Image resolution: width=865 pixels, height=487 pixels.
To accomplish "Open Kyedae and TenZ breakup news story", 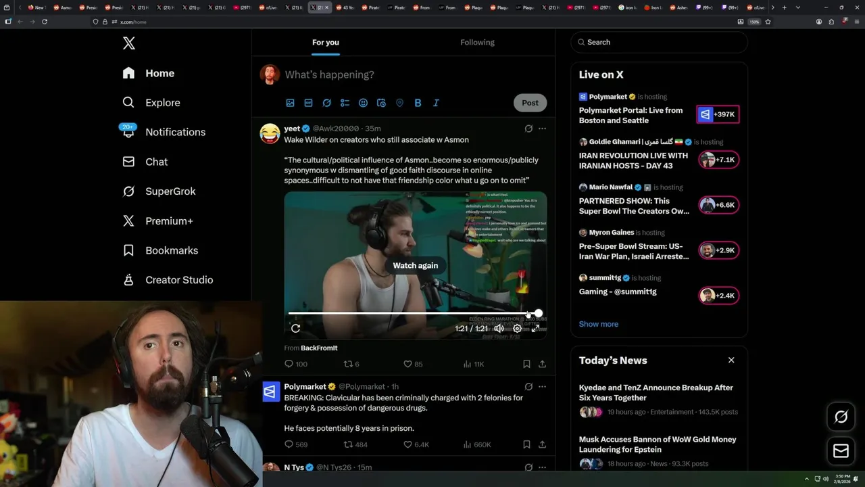I will [659, 400].
